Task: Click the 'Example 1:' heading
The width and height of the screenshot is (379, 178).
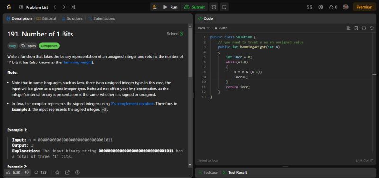Action: [17, 130]
